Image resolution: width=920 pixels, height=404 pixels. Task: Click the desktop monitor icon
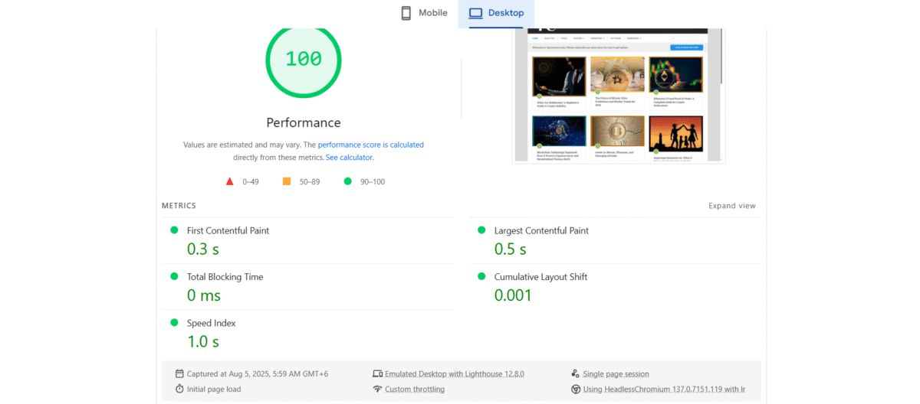pyautogui.click(x=475, y=13)
